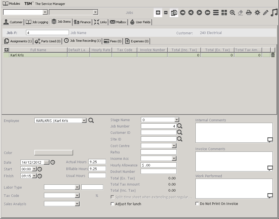Search employee with magnifier icon
The height and width of the screenshot is (219, 279).
click(x=91, y=121)
